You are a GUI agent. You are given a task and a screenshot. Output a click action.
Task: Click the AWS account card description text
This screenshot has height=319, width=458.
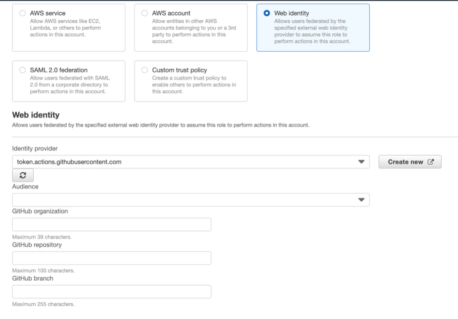194,31
